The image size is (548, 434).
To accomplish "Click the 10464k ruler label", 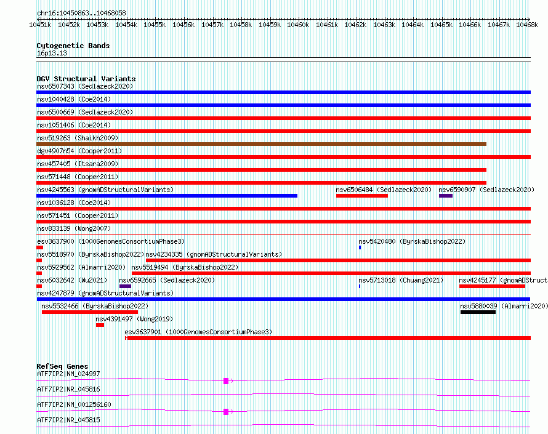I will tap(413, 25).
